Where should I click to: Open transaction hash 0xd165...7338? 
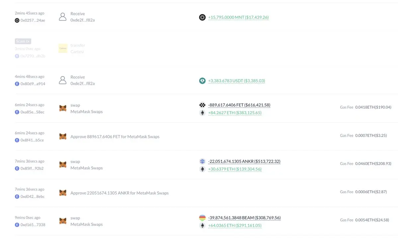tap(33, 224)
